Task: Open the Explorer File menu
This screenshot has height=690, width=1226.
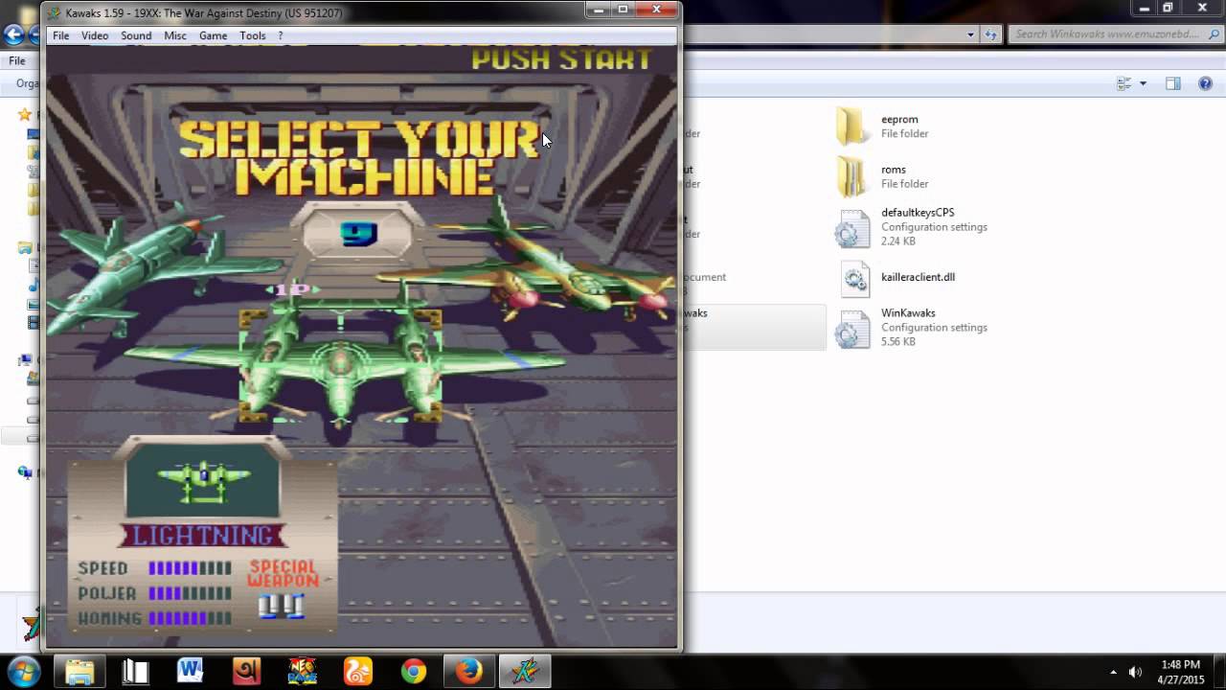Action: pos(17,60)
